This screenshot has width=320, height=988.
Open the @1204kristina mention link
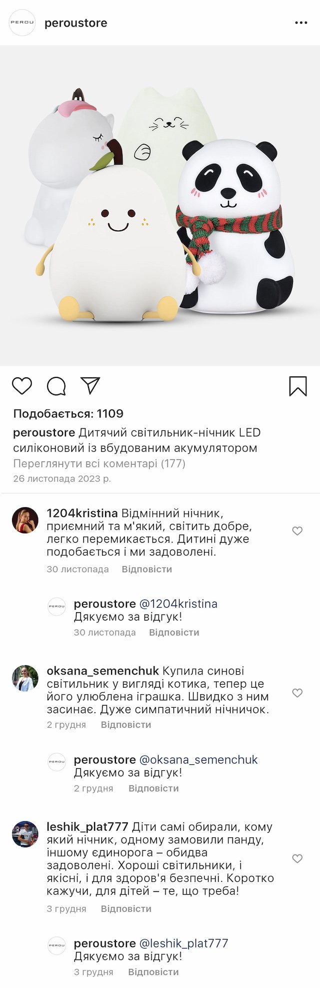178,604
